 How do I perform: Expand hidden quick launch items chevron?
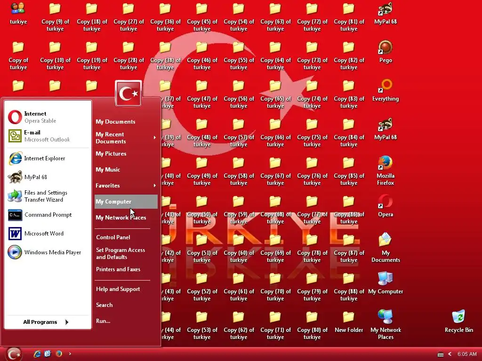[x=70, y=353]
